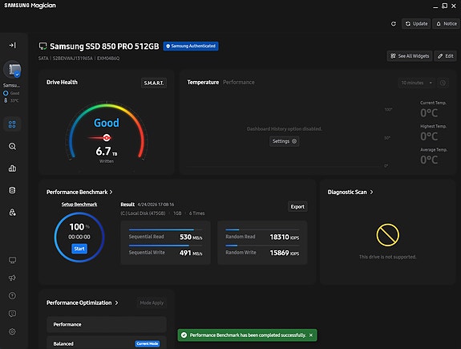Open the dashboard grid icon in sidebar
461x349 pixels.
coord(12,124)
